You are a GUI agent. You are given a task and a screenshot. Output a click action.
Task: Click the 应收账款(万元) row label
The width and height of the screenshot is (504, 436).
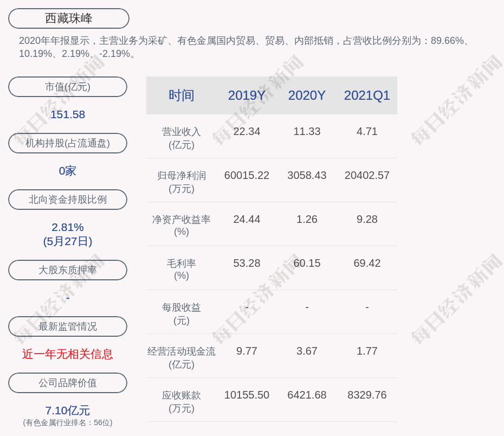182,402
